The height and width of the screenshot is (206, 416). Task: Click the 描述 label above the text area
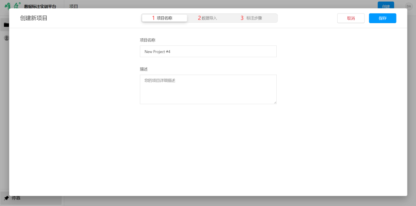(x=144, y=69)
